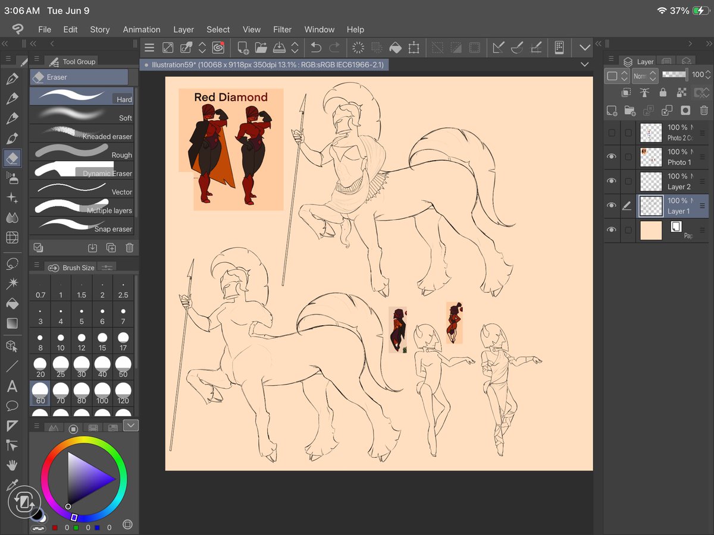Collapse left palette dock with double chevron
Image resolution: width=714 pixels, height=535 pixels.
[x=5, y=43]
